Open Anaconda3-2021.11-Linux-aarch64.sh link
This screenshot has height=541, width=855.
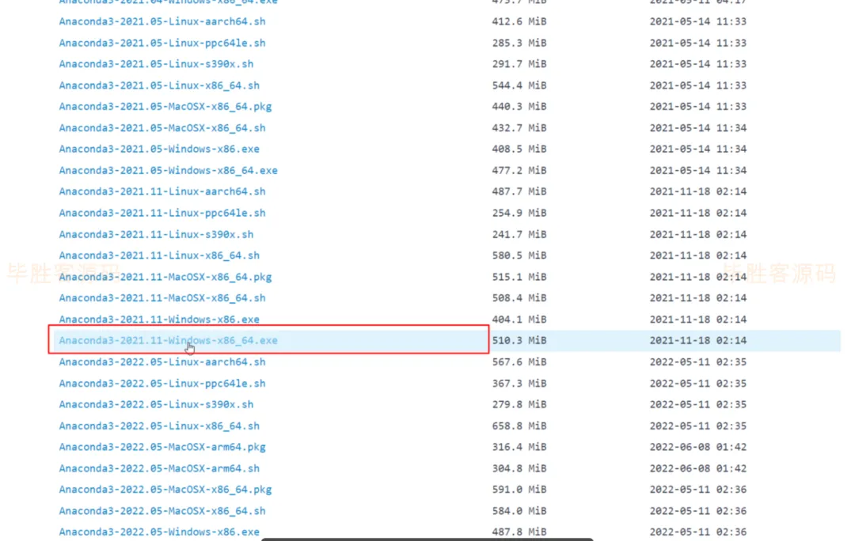(x=162, y=191)
